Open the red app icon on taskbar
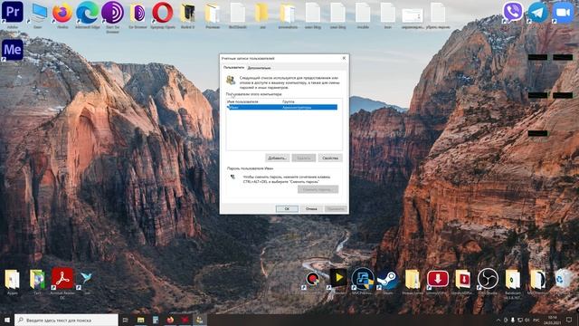The width and height of the screenshot is (579, 326). coord(185,320)
